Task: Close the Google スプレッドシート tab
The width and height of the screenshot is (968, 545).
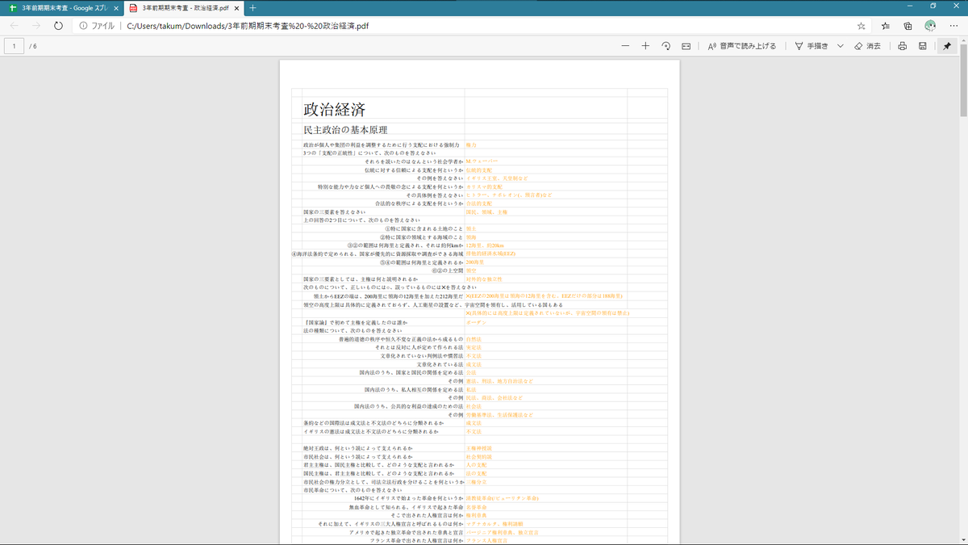Action: click(115, 7)
